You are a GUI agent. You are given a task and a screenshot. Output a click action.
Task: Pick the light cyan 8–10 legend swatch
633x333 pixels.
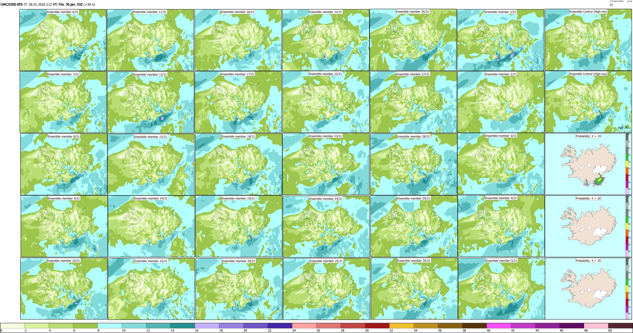click(x=110, y=326)
